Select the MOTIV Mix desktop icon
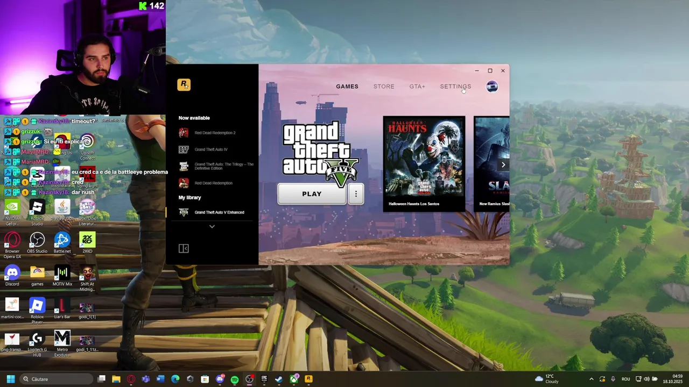689x387 pixels. click(x=62, y=276)
